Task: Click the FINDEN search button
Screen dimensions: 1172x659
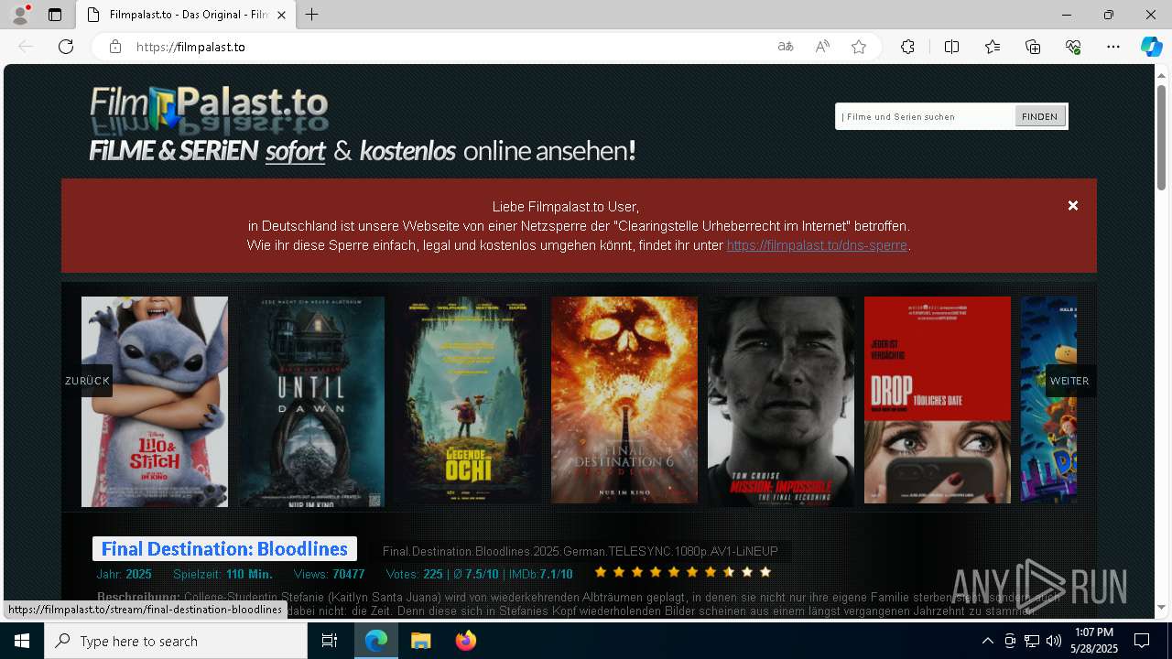Action: click(x=1039, y=116)
